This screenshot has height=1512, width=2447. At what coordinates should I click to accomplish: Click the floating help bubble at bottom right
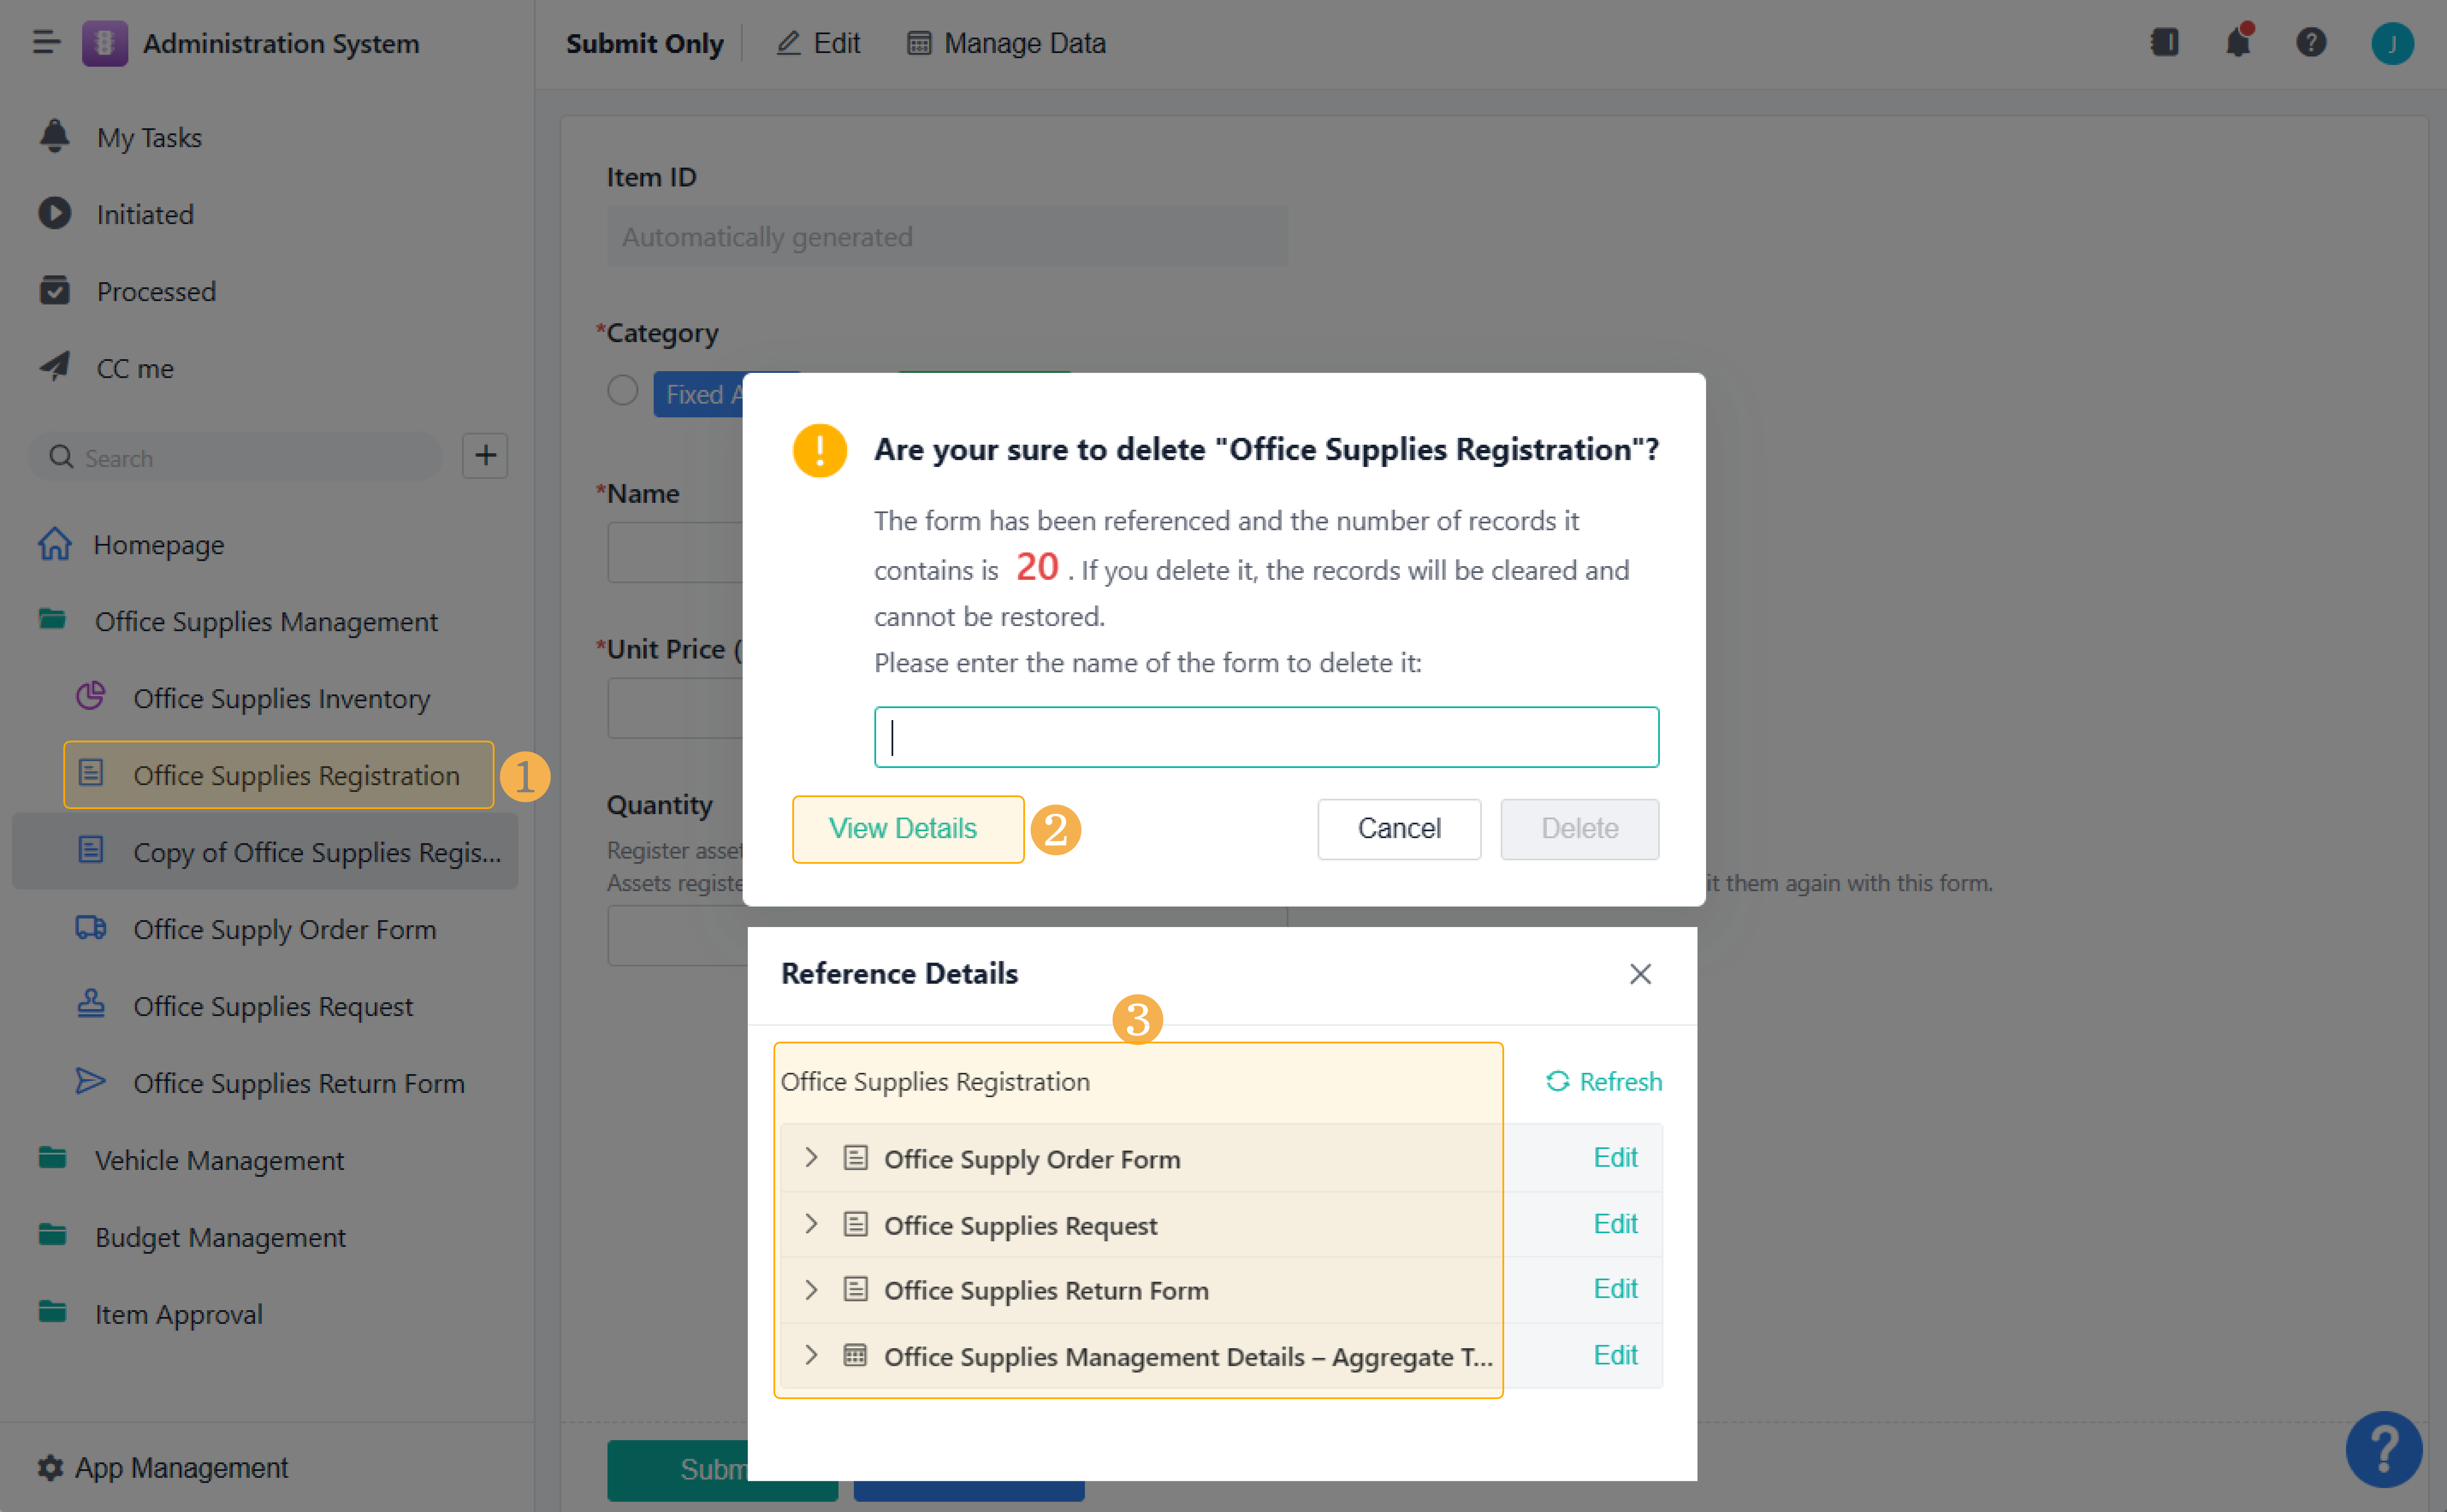2385,1449
